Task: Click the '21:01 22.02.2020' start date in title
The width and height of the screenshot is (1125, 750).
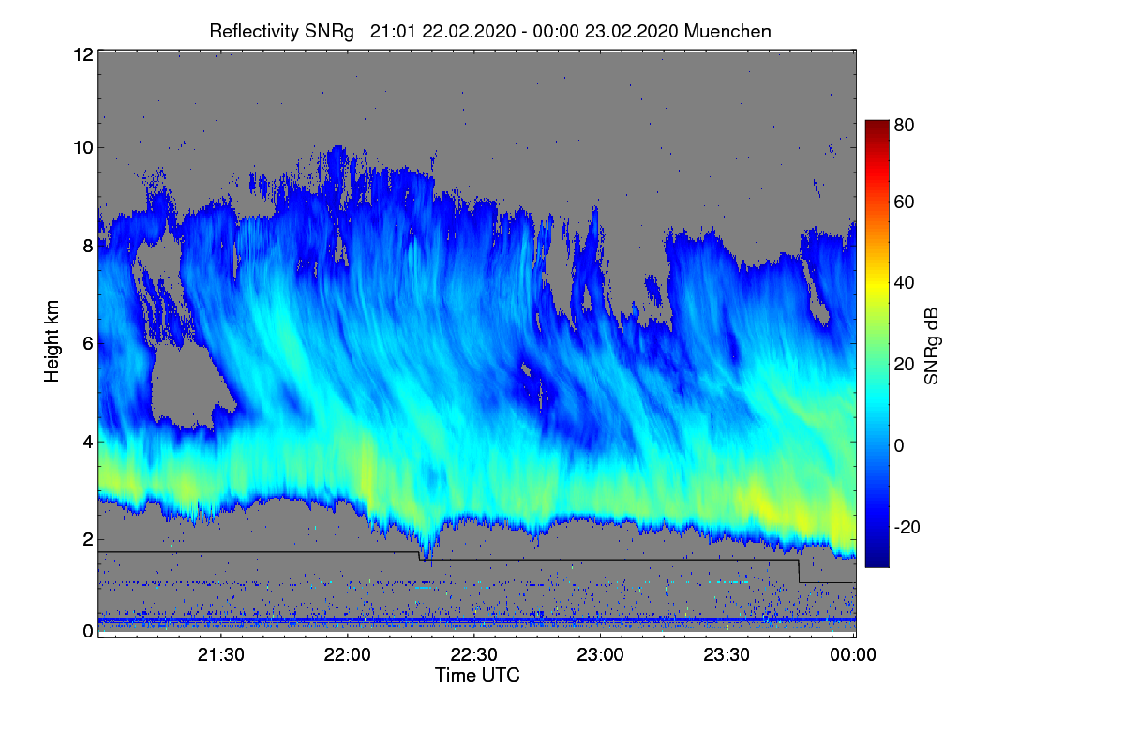Action: pos(443,31)
